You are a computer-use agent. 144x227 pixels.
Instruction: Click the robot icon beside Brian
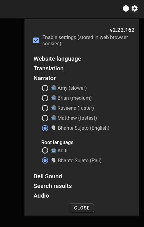point(53,98)
